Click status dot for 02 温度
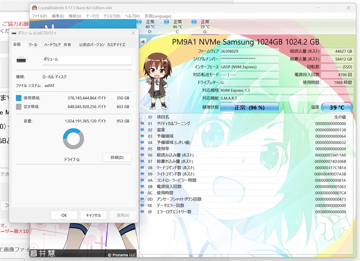Screen dimensions: 360x261 (x=142, y=129)
